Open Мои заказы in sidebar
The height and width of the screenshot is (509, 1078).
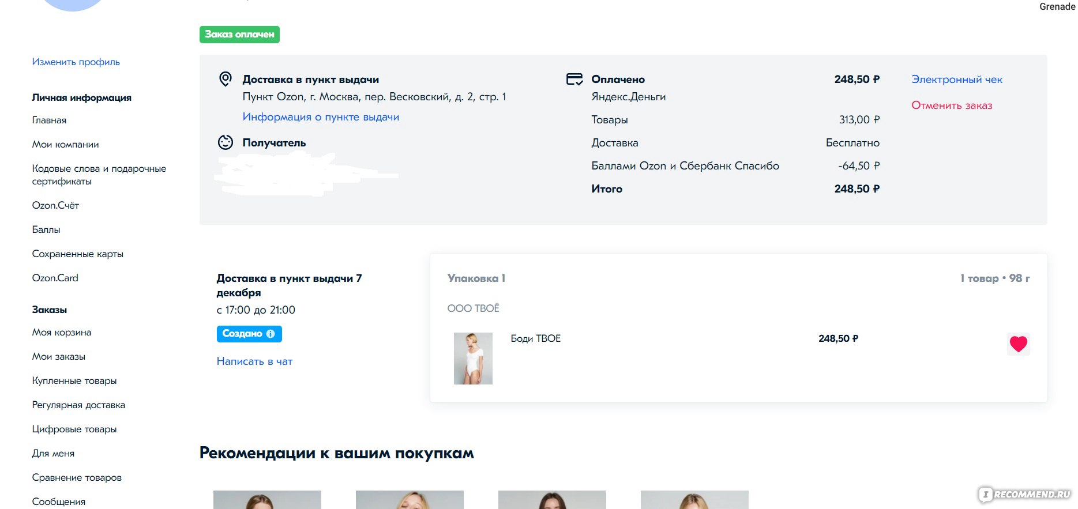[58, 357]
